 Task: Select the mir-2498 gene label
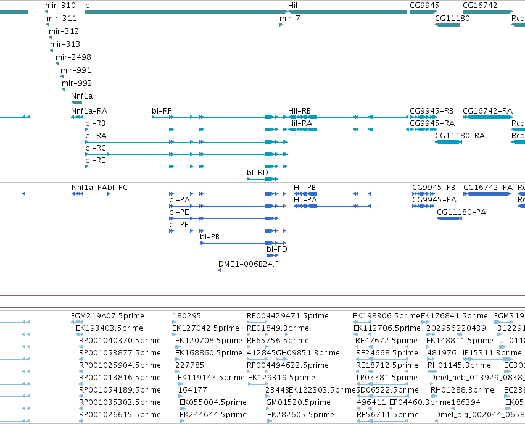73,57
